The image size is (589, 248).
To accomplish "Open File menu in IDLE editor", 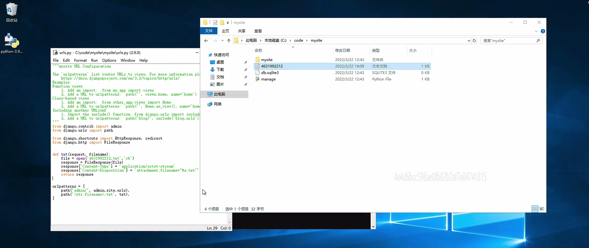I will [x=56, y=60].
